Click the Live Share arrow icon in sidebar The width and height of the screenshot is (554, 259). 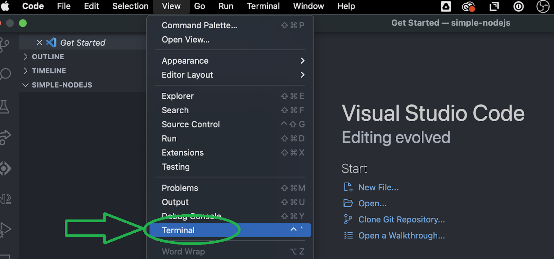pos(5,137)
